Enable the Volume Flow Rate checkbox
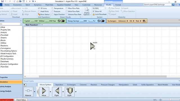The width and height of the screenshot is (180, 101). click(x=67, y=14)
